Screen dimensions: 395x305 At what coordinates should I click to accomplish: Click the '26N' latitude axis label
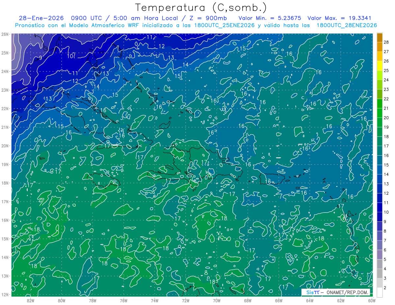coord(5,34)
